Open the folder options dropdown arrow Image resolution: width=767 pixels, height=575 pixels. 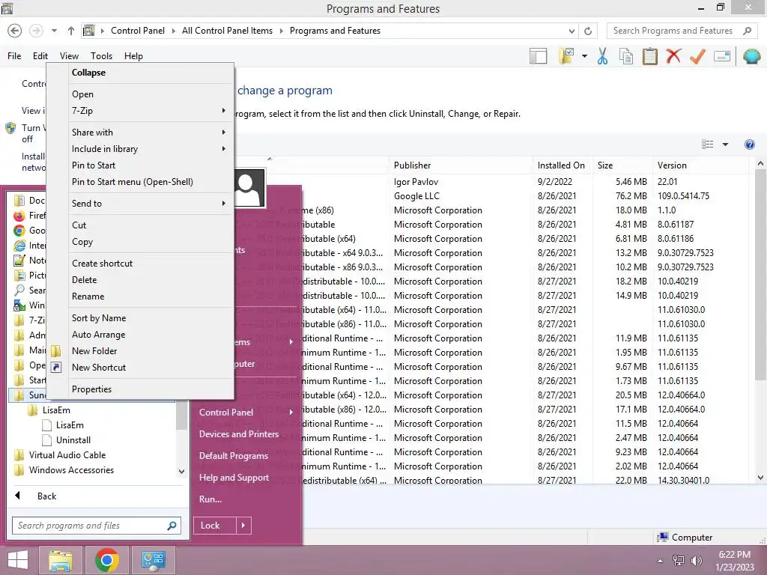pos(584,56)
